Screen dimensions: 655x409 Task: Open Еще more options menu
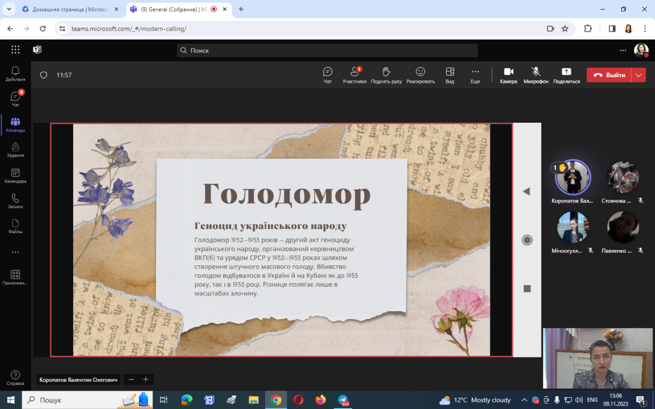click(475, 75)
